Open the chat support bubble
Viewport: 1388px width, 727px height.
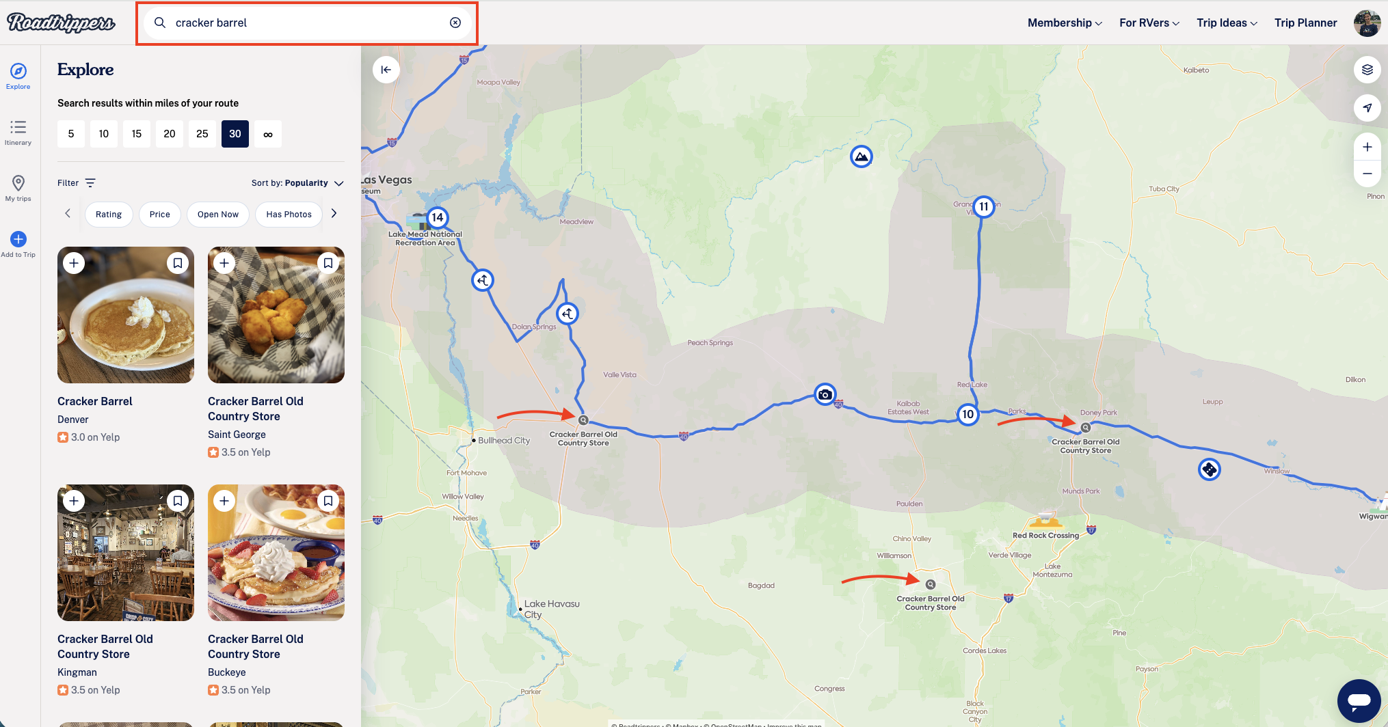point(1359,700)
